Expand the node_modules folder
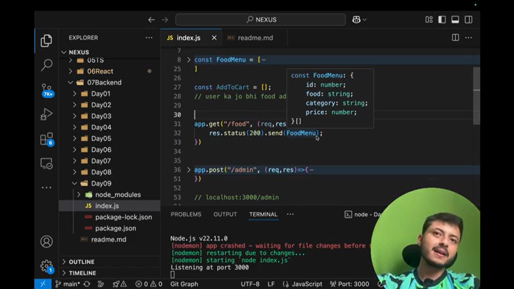The width and height of the screenshot is (514, 289). 78,195
